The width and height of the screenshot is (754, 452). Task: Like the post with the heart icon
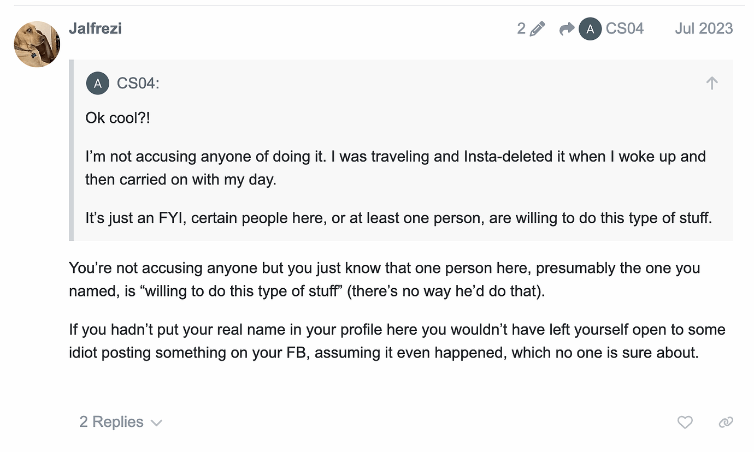(x=685, y=422)
